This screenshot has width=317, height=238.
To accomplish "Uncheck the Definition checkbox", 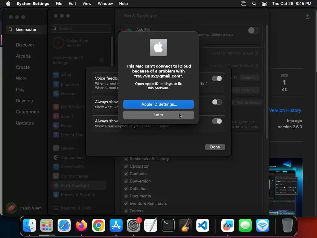I will pyautogui.click(x=126, y=189).
